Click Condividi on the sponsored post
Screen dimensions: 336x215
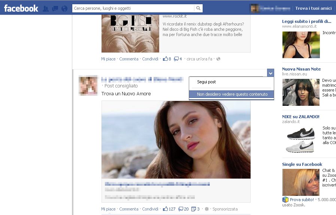[150, 209]
